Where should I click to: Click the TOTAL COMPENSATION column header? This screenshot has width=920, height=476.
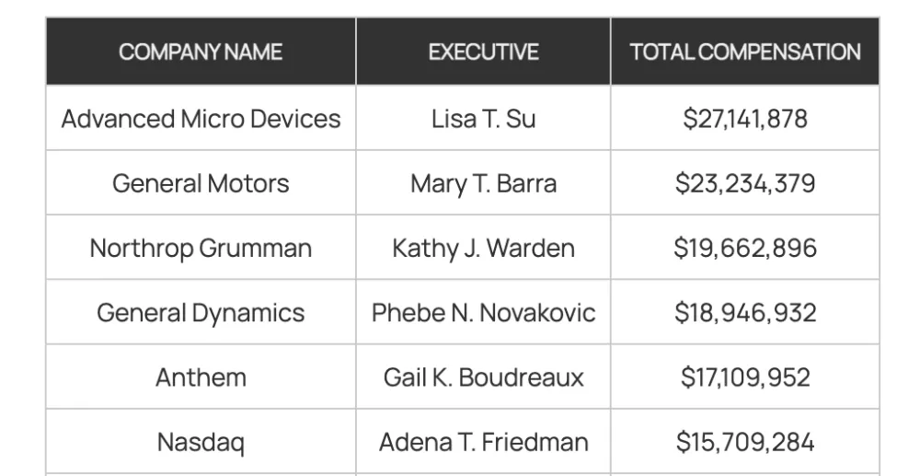pyautogui.click(x=745, y=52)
